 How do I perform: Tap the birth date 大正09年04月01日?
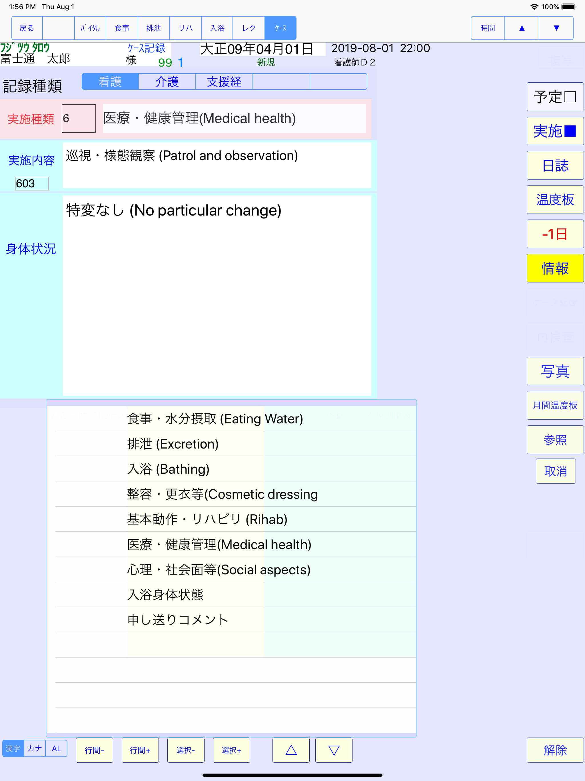coord(257,49)
